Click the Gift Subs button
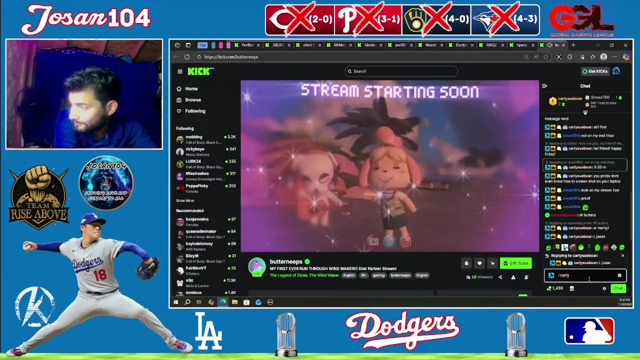The image size is (640, 360). (x=515, y=263)
